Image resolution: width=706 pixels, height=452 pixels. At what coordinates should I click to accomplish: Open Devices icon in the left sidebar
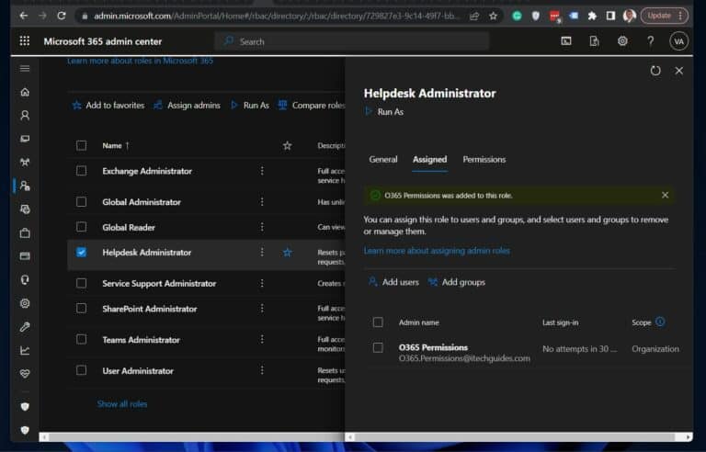[x=25, y=139]
